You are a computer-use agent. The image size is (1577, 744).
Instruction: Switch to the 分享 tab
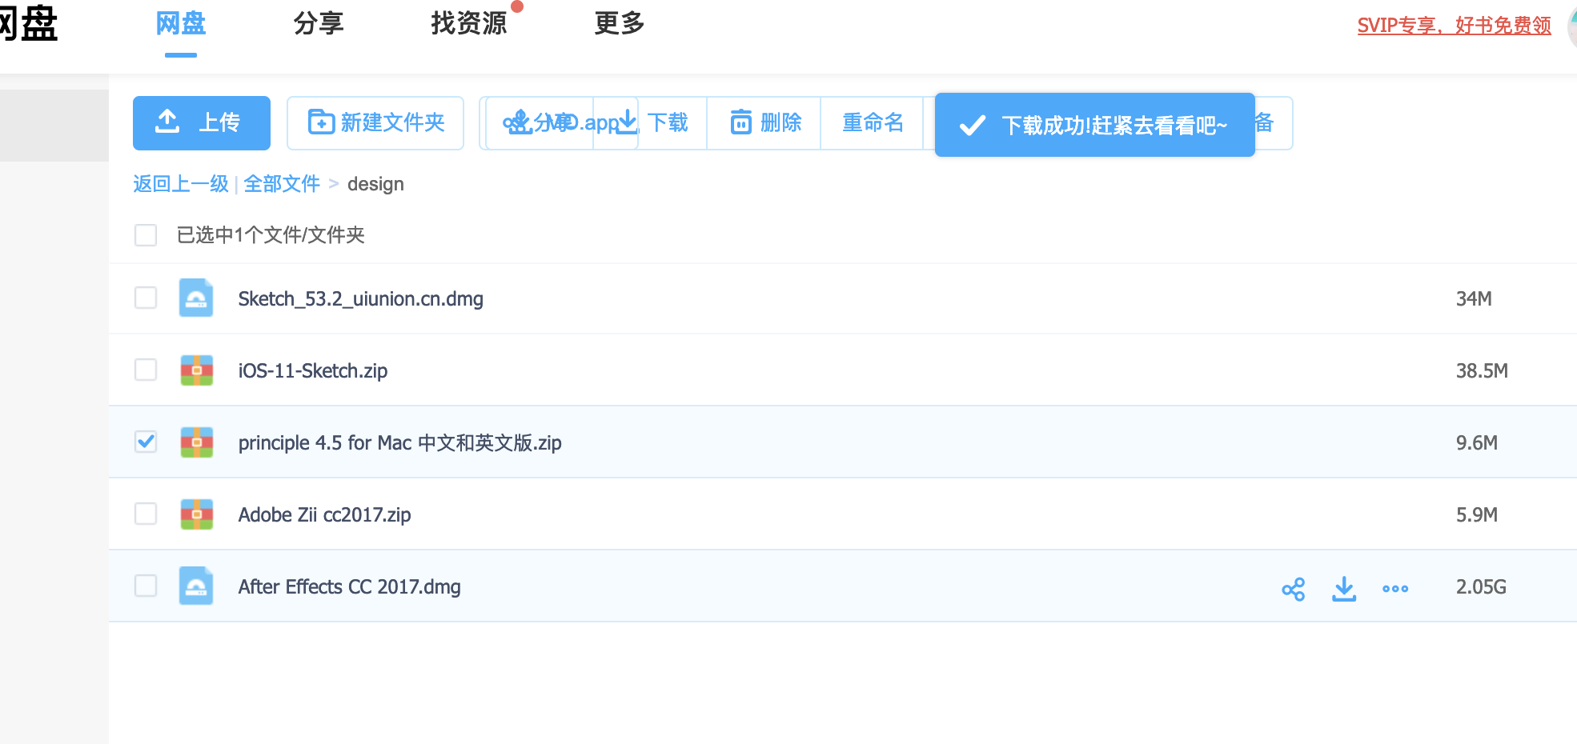point(319,24)
